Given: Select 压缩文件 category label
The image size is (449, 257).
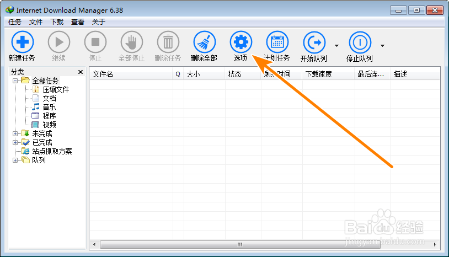Looking at the screenshot, I should (56, 89).
